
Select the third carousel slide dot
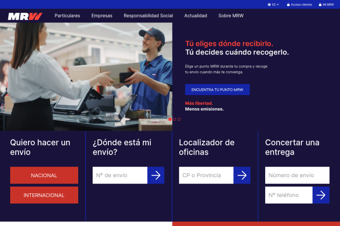pos(179,119)
